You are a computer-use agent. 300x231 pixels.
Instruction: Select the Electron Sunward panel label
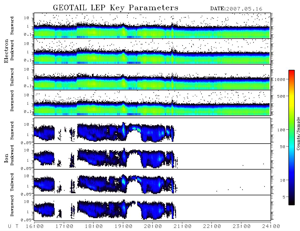pyautogui.click(x=12, y=26)
